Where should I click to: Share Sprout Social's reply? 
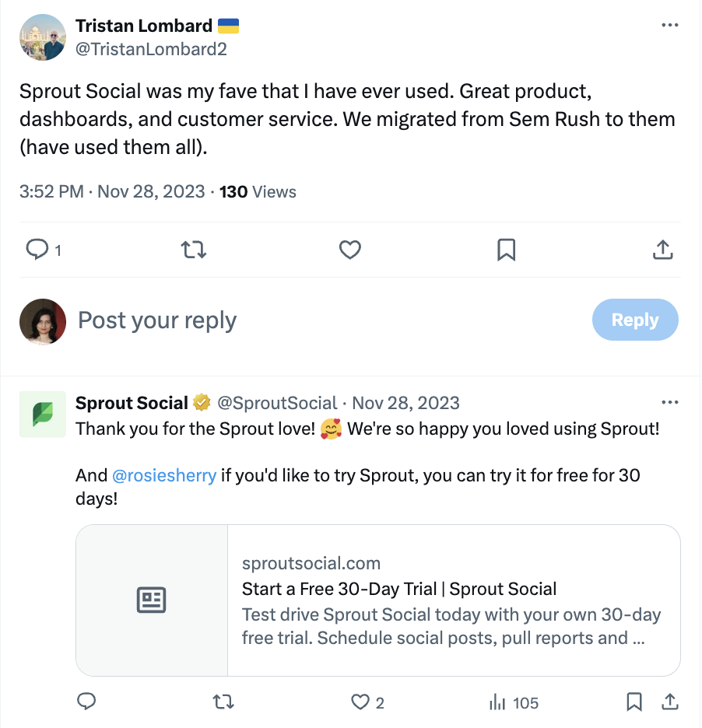(x=670, y=702)
